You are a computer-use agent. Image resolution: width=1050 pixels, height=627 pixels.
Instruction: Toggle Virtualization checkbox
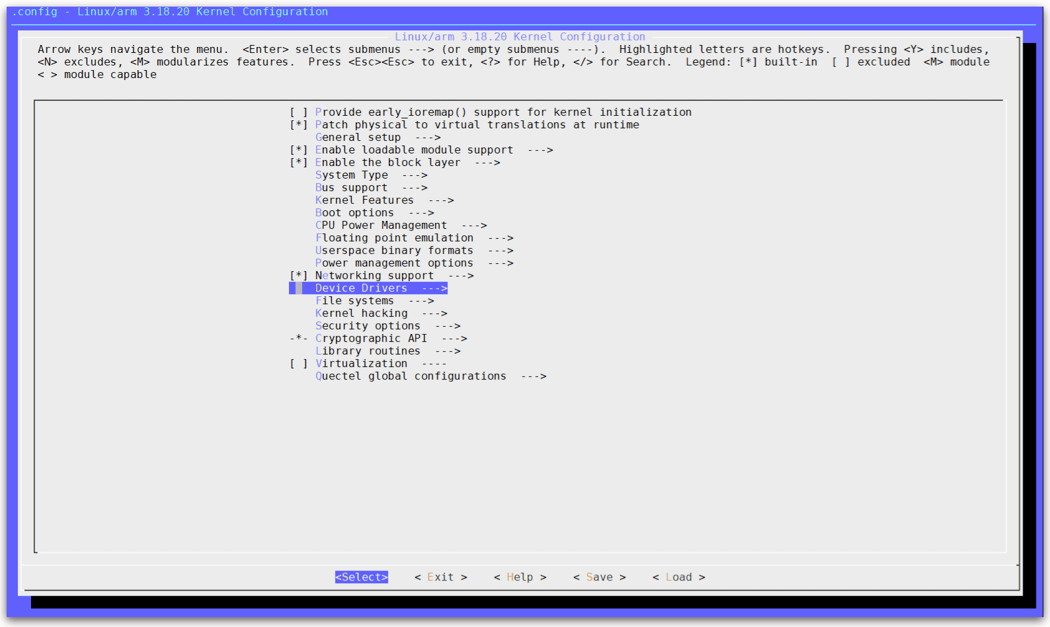298,364
